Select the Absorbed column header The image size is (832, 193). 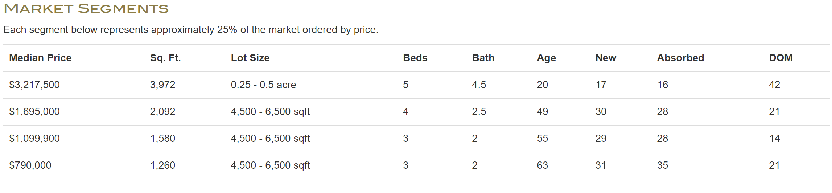point(680,58)
